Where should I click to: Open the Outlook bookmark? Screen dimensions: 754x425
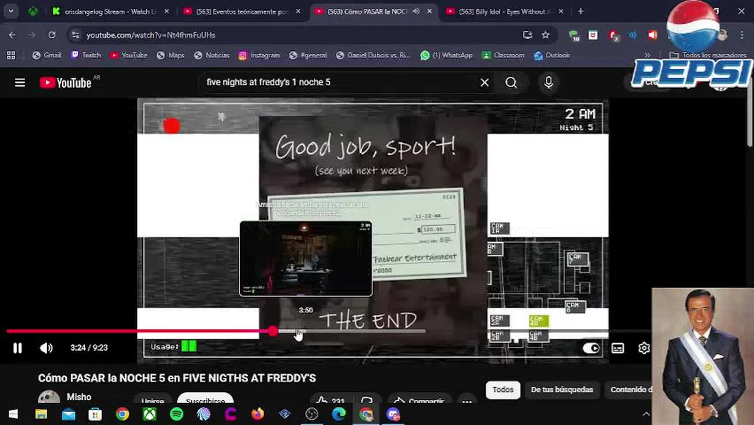coord(552,55)
